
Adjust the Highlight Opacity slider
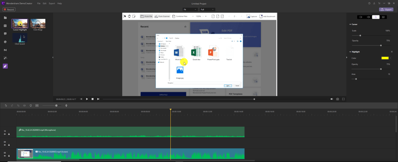(x=371, y=69)
